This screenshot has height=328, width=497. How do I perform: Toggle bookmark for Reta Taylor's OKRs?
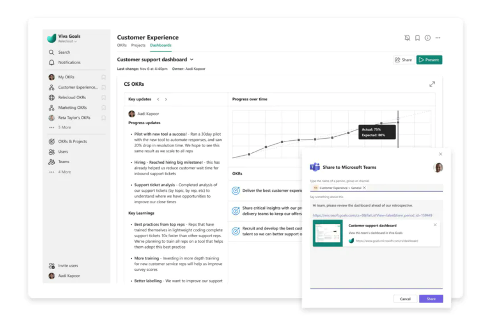[x=103, y=117]
